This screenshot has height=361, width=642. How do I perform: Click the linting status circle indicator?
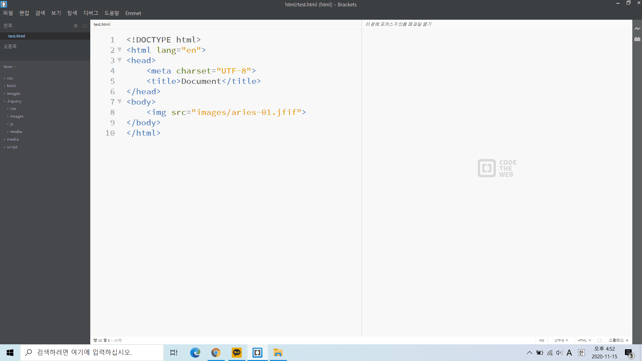pyautogui.click(x=600, y=340)
